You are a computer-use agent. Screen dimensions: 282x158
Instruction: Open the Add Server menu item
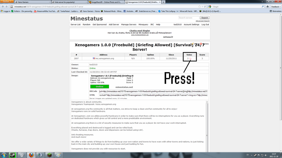click(114, 24)
